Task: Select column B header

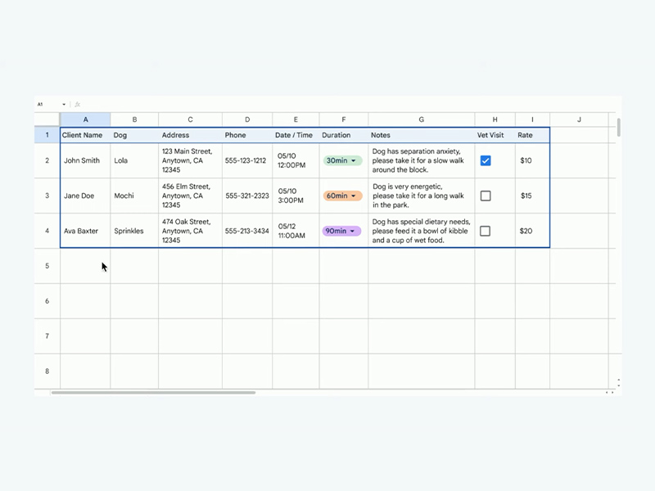Action: pos(134,119)
